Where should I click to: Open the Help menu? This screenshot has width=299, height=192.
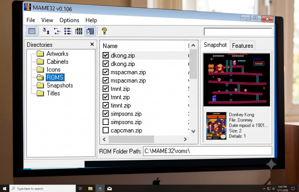click(91, 20)
